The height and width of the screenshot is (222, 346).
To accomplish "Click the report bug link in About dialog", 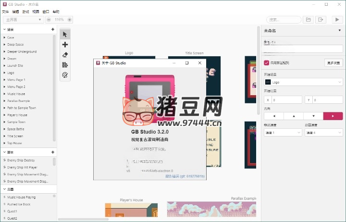I will pos(185,176).
